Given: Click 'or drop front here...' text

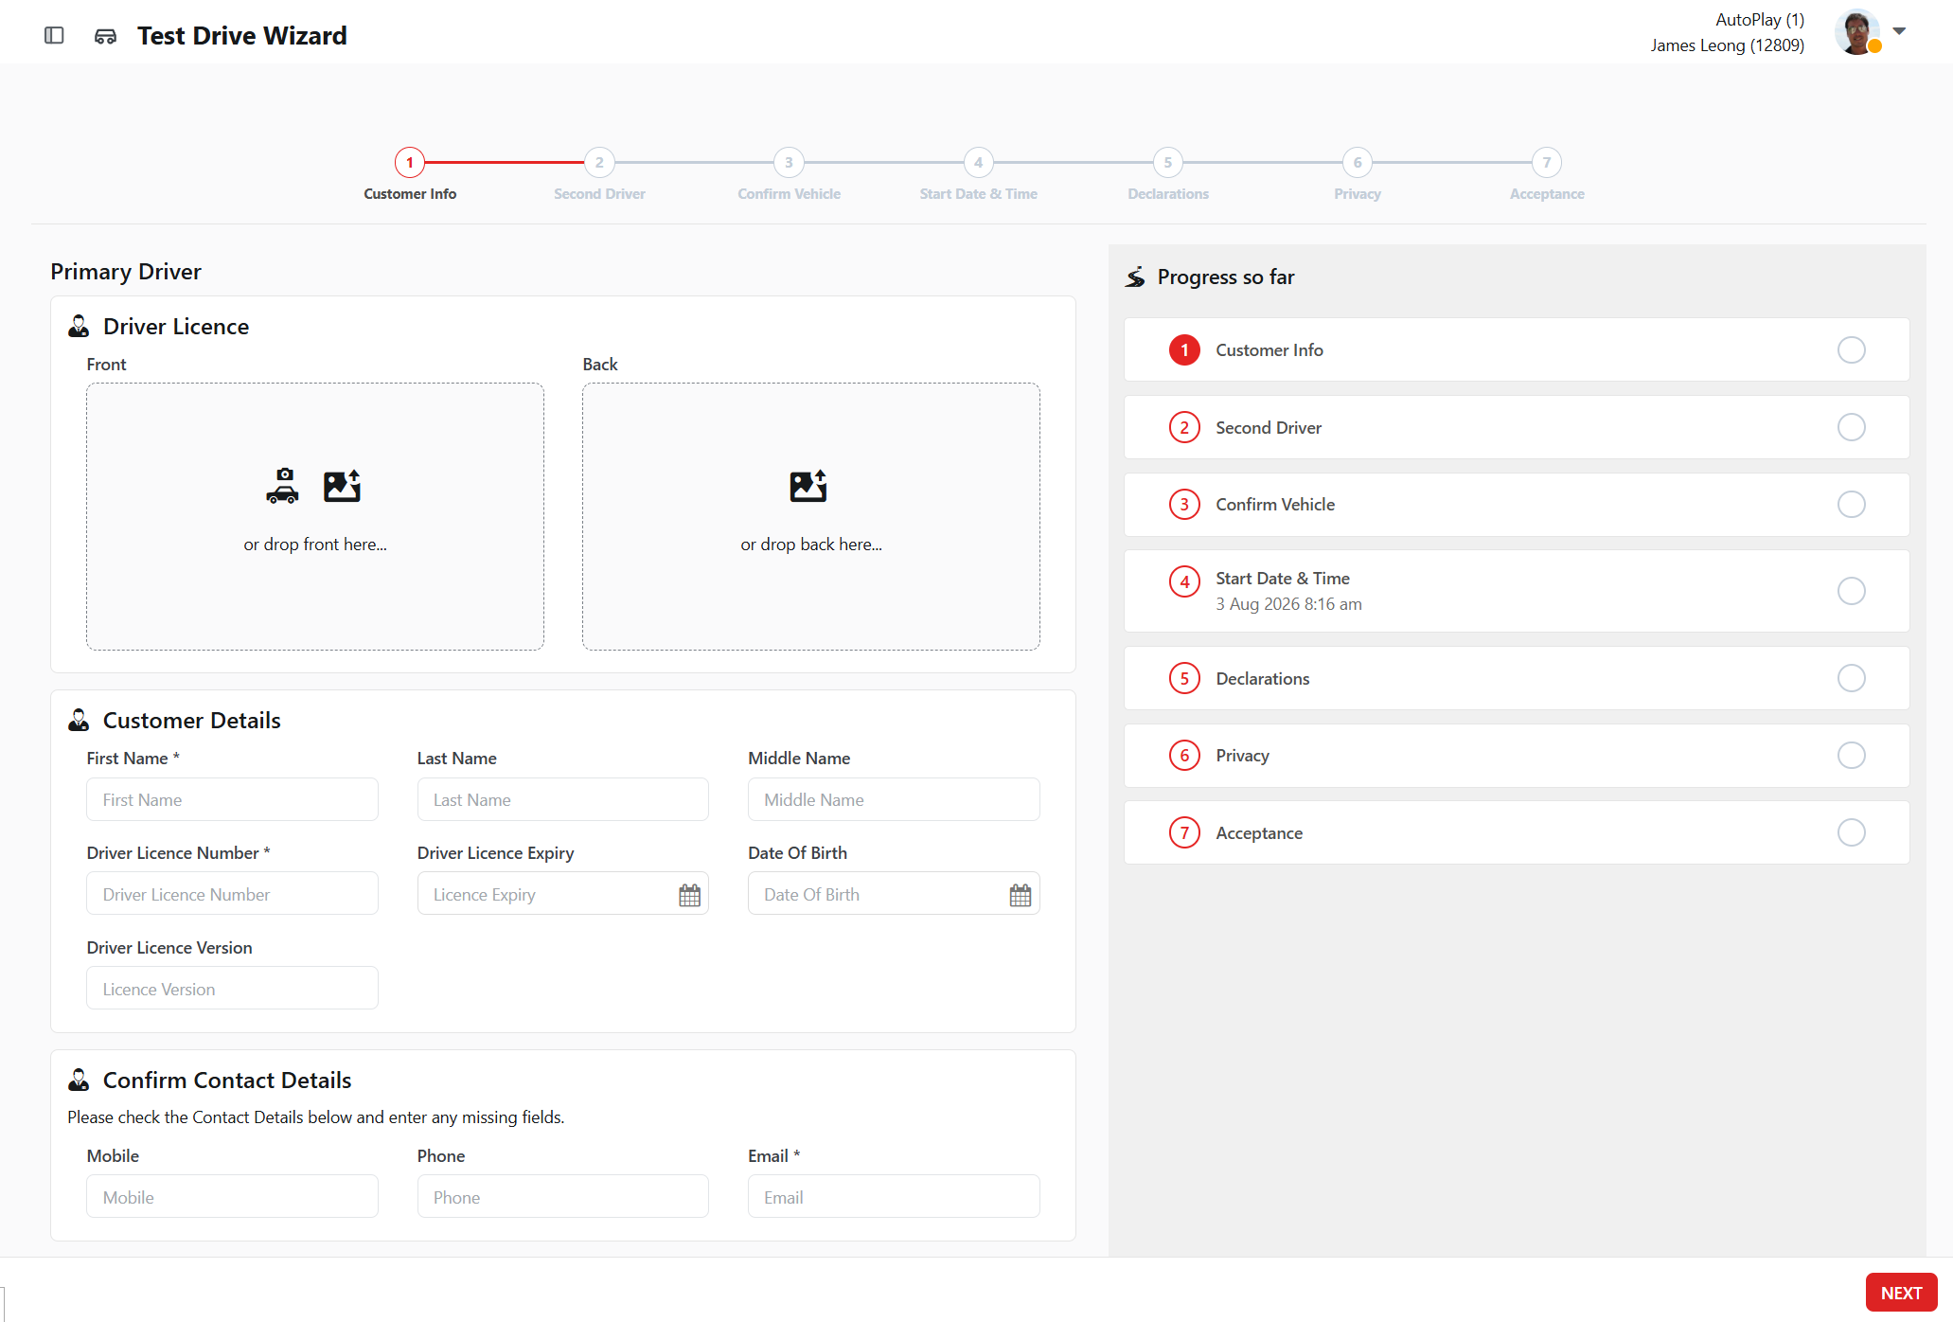Looking at the screenshot, I should click(x=315, y=545).
